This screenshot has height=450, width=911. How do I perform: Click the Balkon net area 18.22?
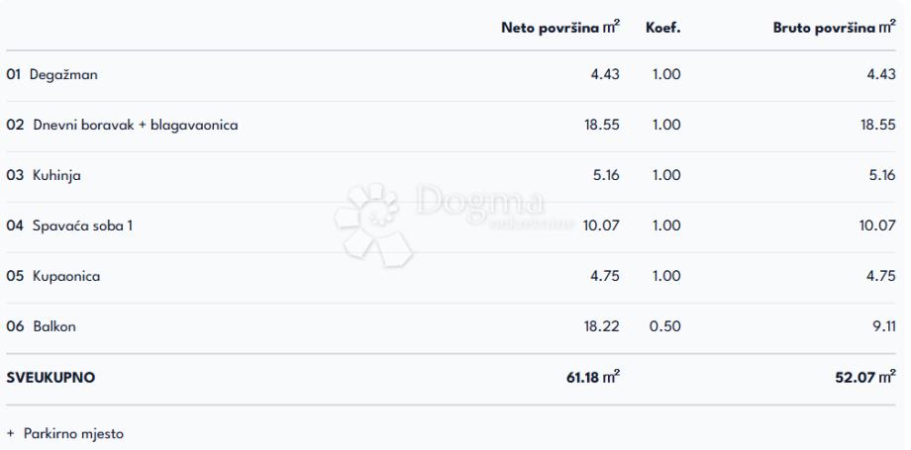601,326
